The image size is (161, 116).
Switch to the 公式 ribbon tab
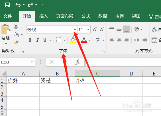point(86,16)
